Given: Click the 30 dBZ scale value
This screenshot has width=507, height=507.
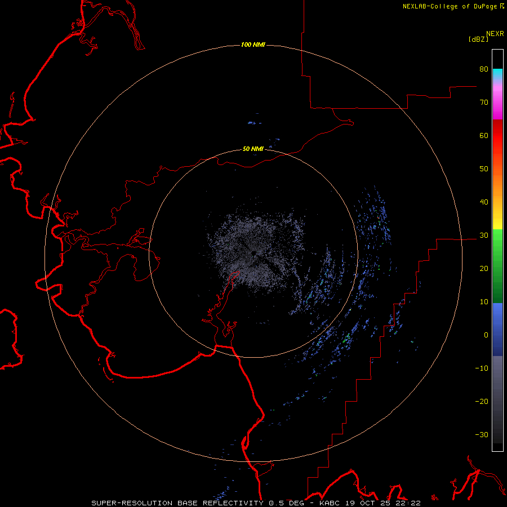Looking at the screenshot, I should coord(484,235).
